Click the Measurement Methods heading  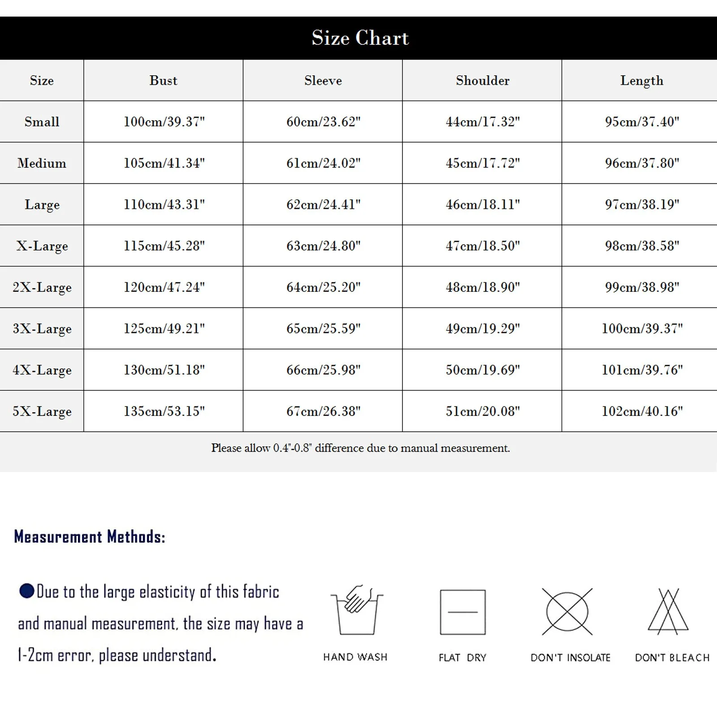90,536
